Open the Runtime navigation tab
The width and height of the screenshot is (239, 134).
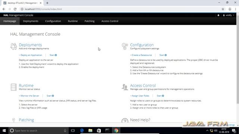point(73,21)
